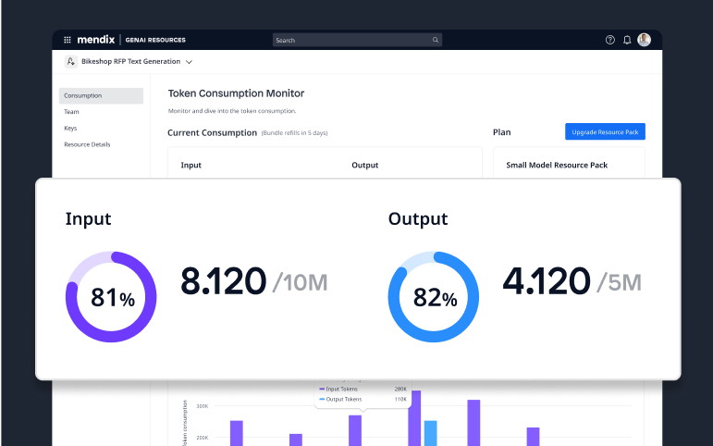Expand the Bikeshop RFP Text Generation dropdown

click(190, 62)
